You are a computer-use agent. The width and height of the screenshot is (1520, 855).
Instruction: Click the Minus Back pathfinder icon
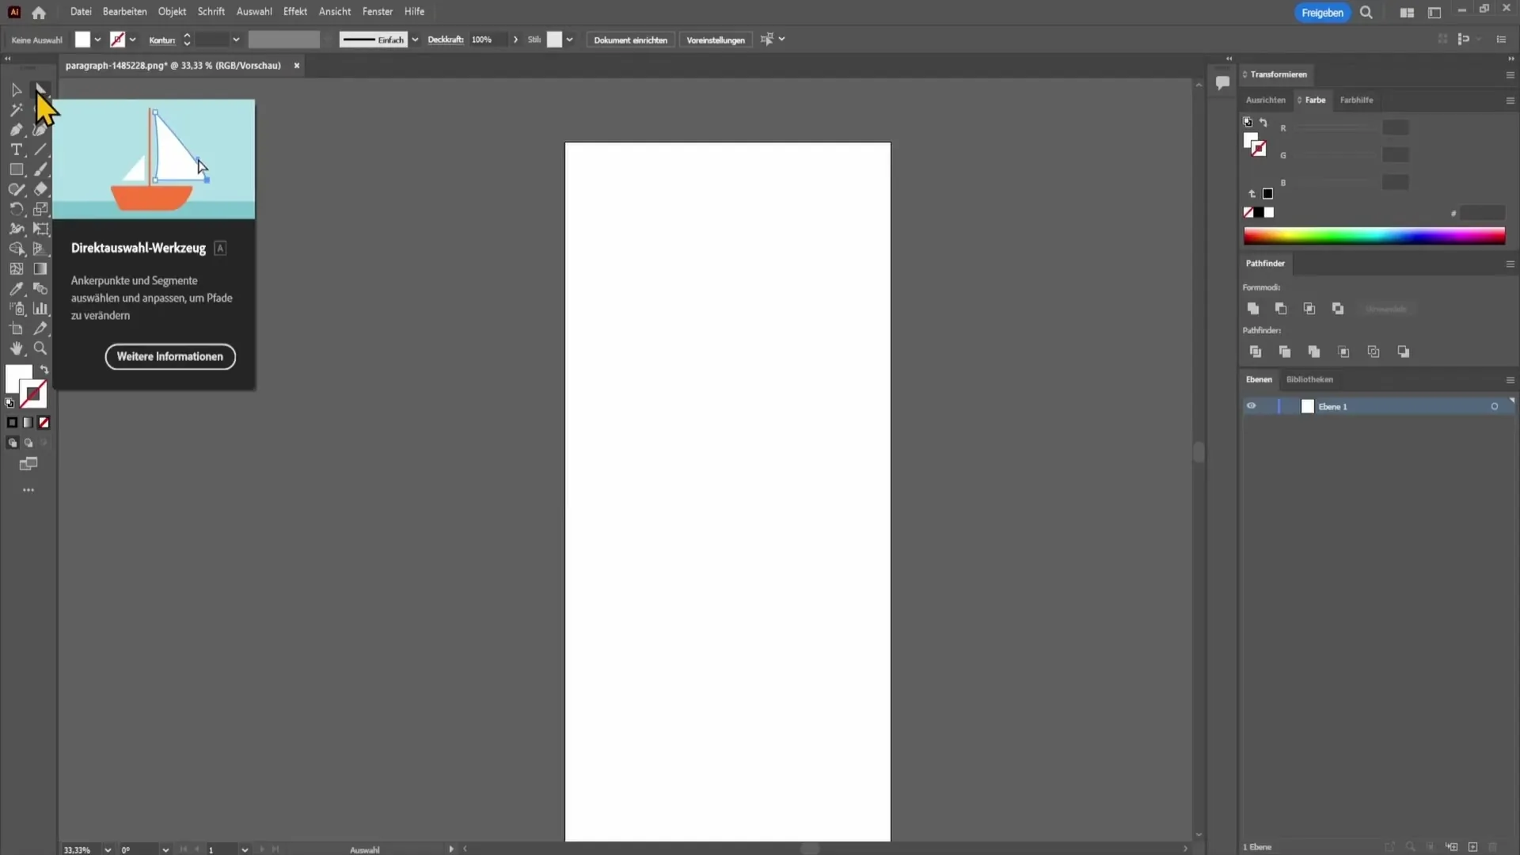[1404, 351]
